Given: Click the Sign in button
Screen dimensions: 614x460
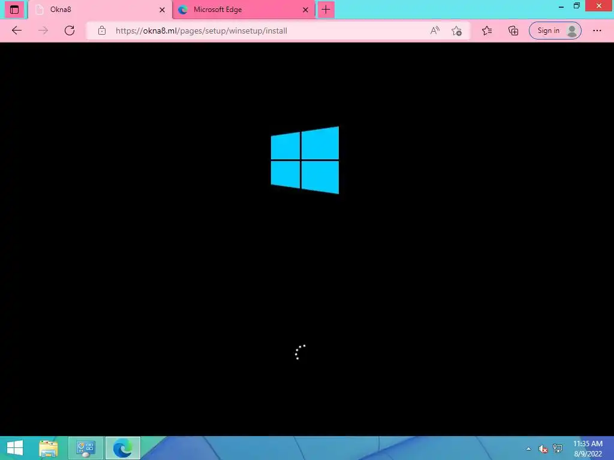Looking at the screenshot, I should (555, 31).
